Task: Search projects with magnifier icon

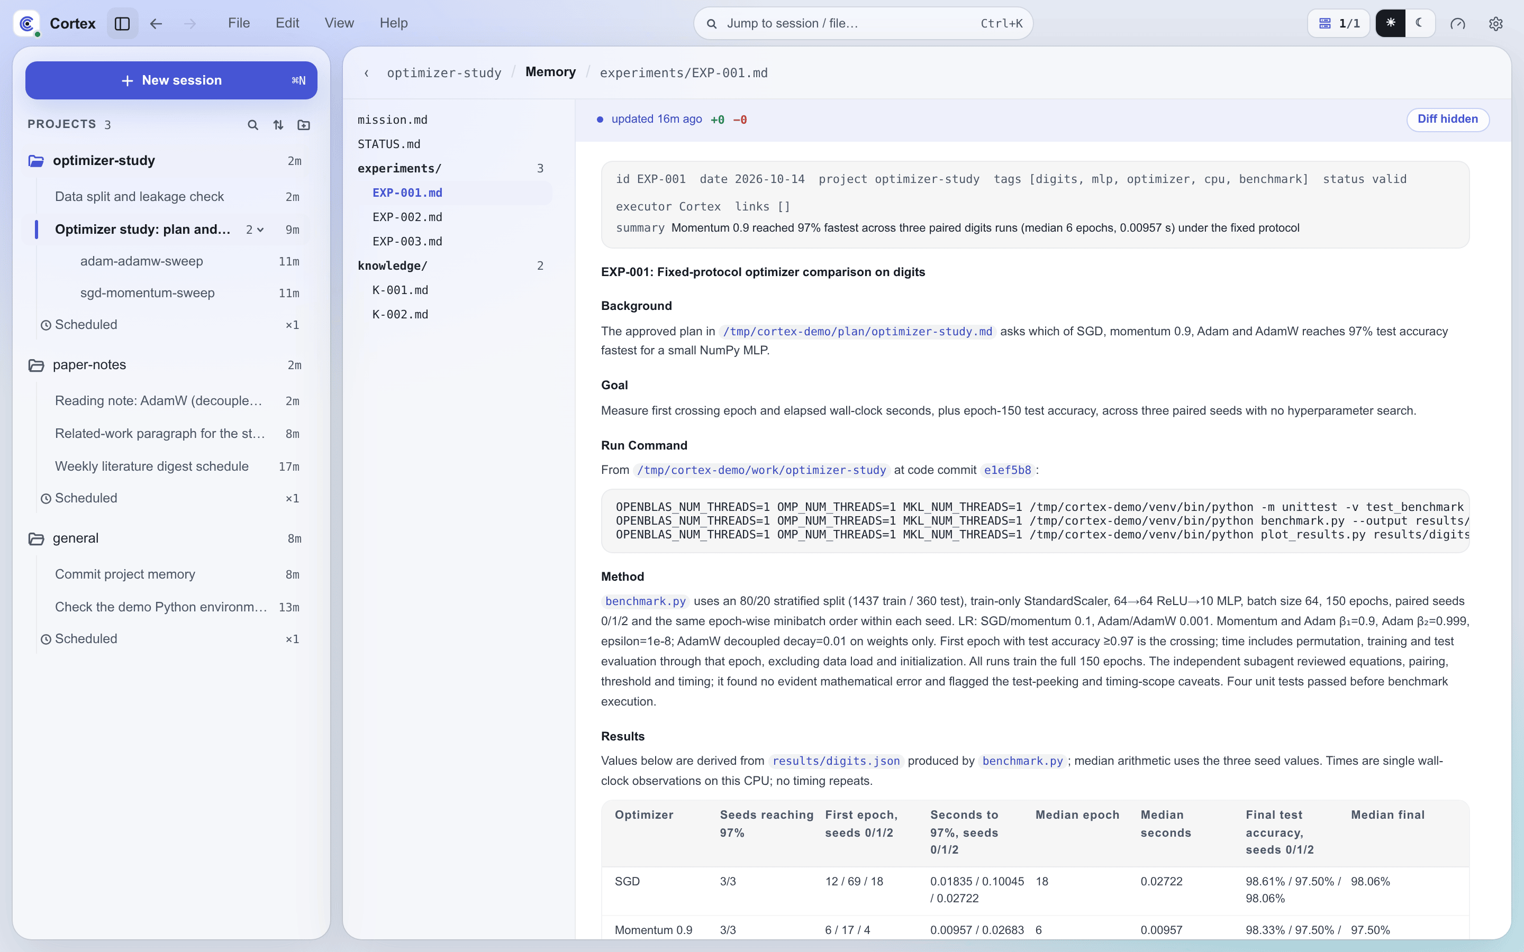Action: coord(252,125)
